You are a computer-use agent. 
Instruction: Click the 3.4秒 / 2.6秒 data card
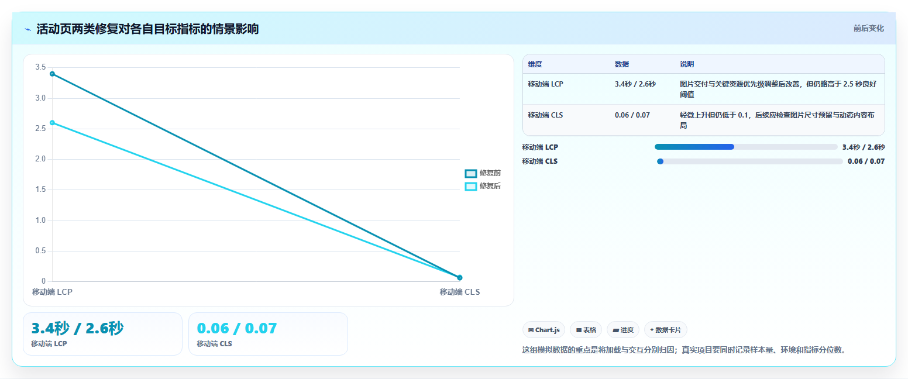click(102, 334)
